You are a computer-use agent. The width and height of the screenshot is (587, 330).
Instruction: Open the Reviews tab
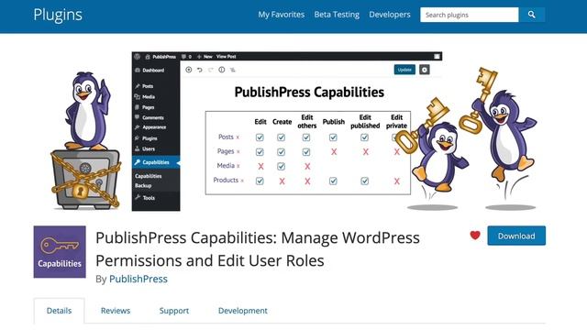pyautogui.click(x=116, y=311)
